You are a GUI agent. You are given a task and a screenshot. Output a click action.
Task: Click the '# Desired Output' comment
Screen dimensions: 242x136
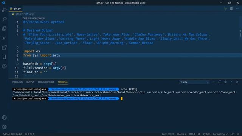(38, 30)
